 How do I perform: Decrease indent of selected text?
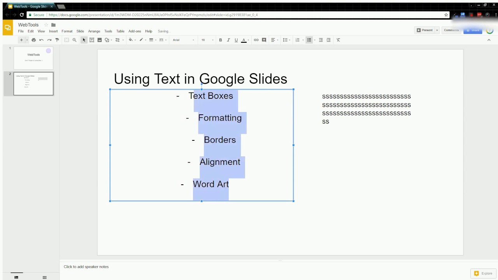coord(321,40)
